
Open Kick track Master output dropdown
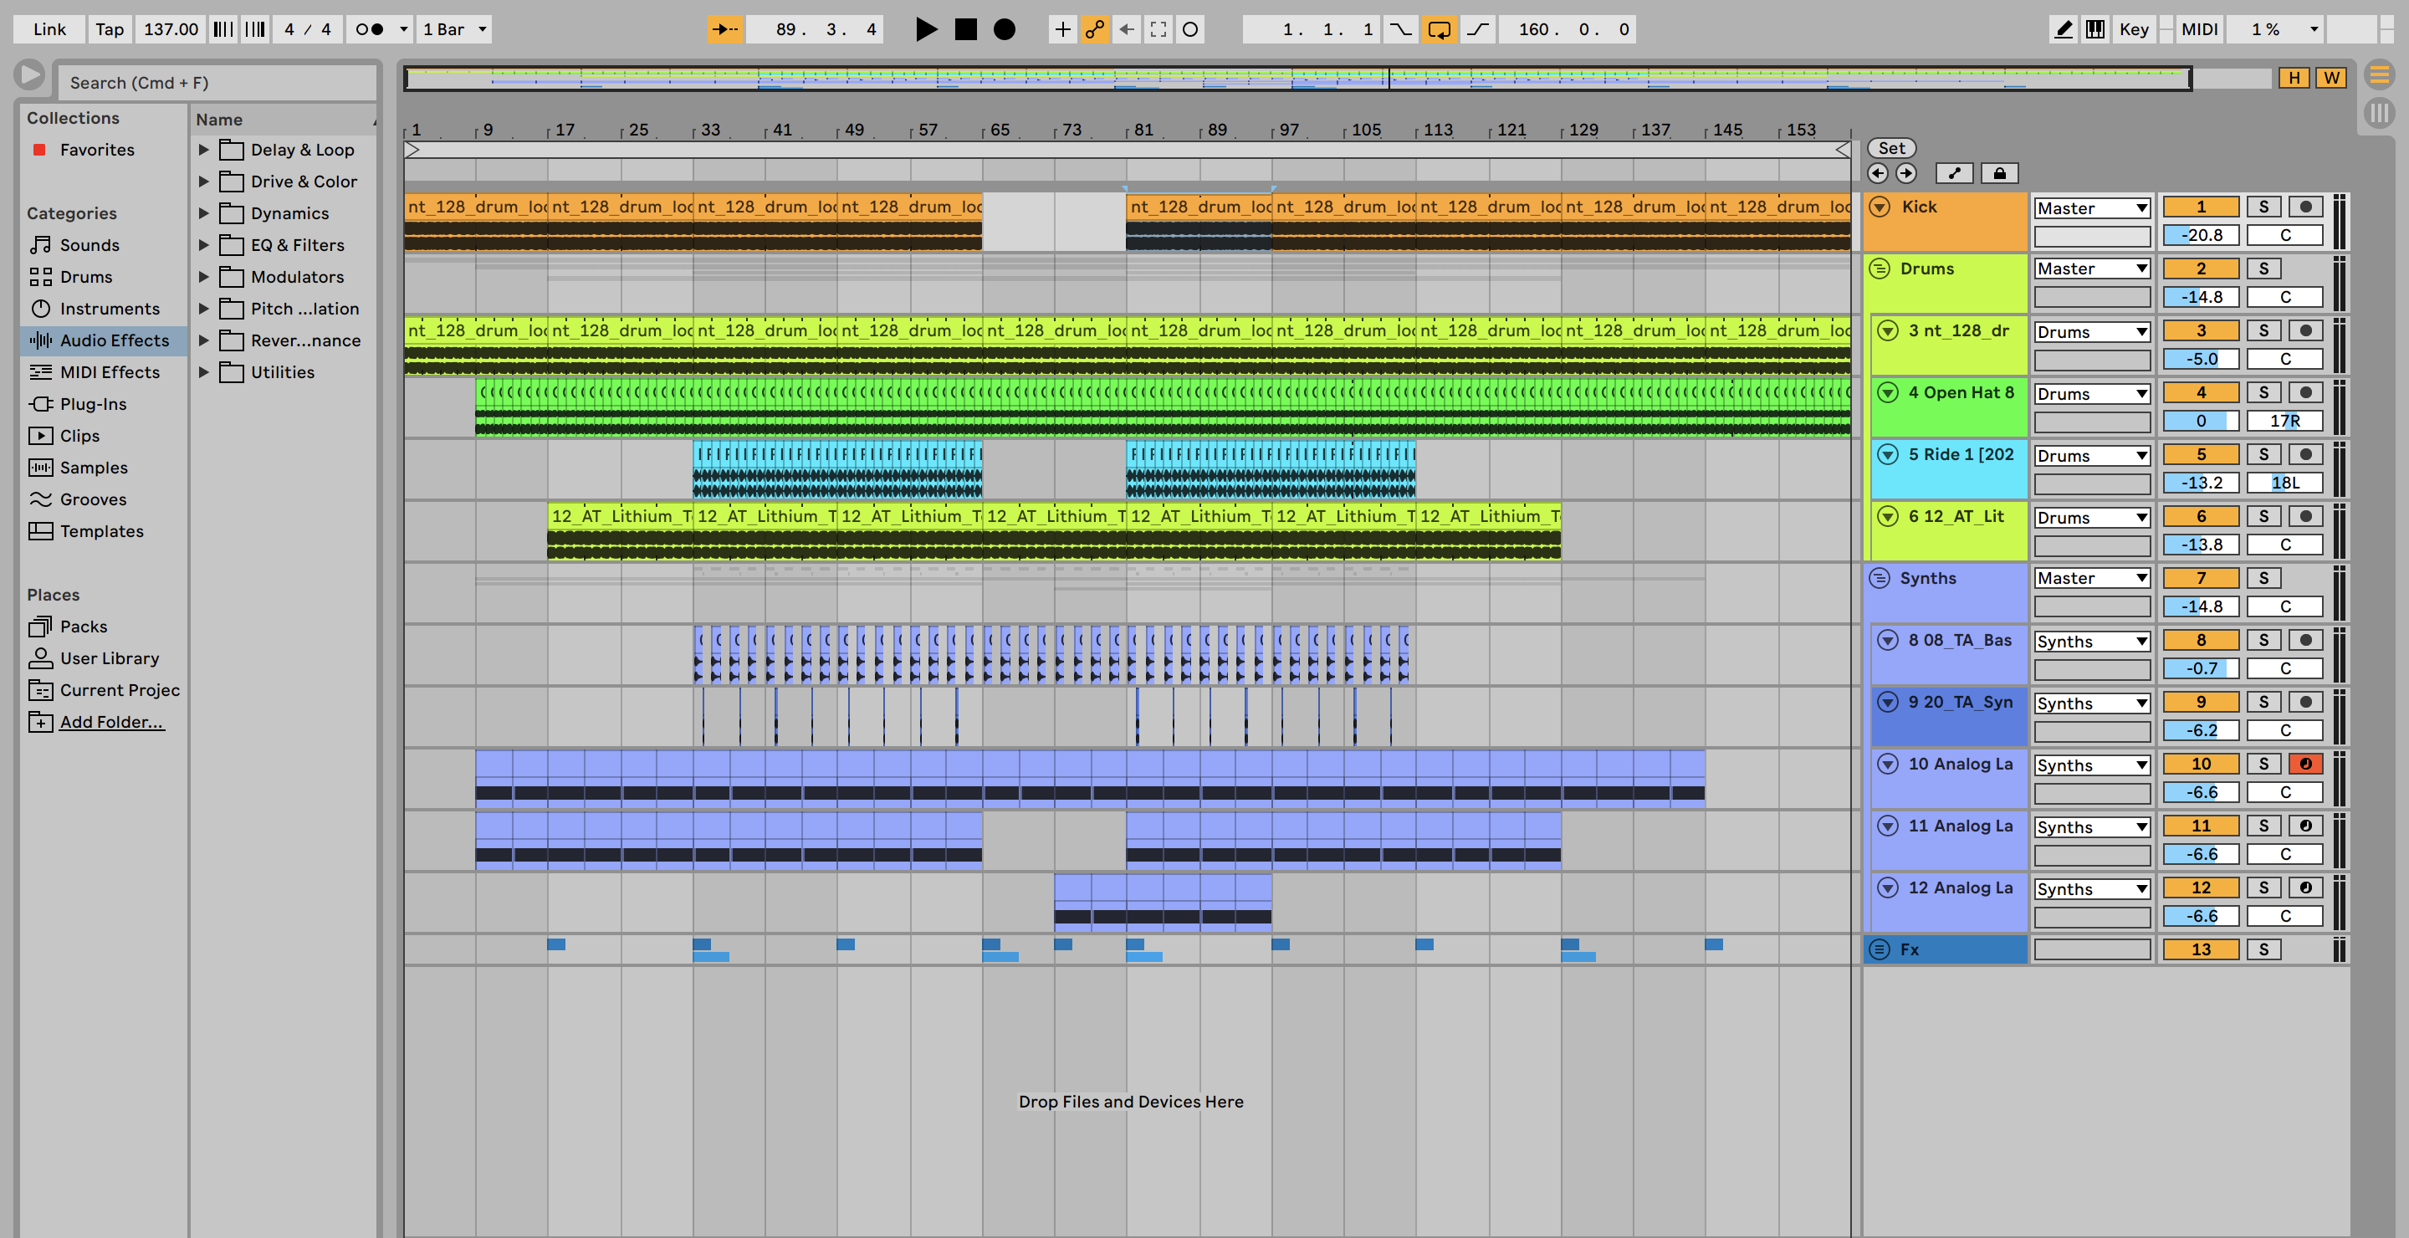click(x=2091, y=207)
